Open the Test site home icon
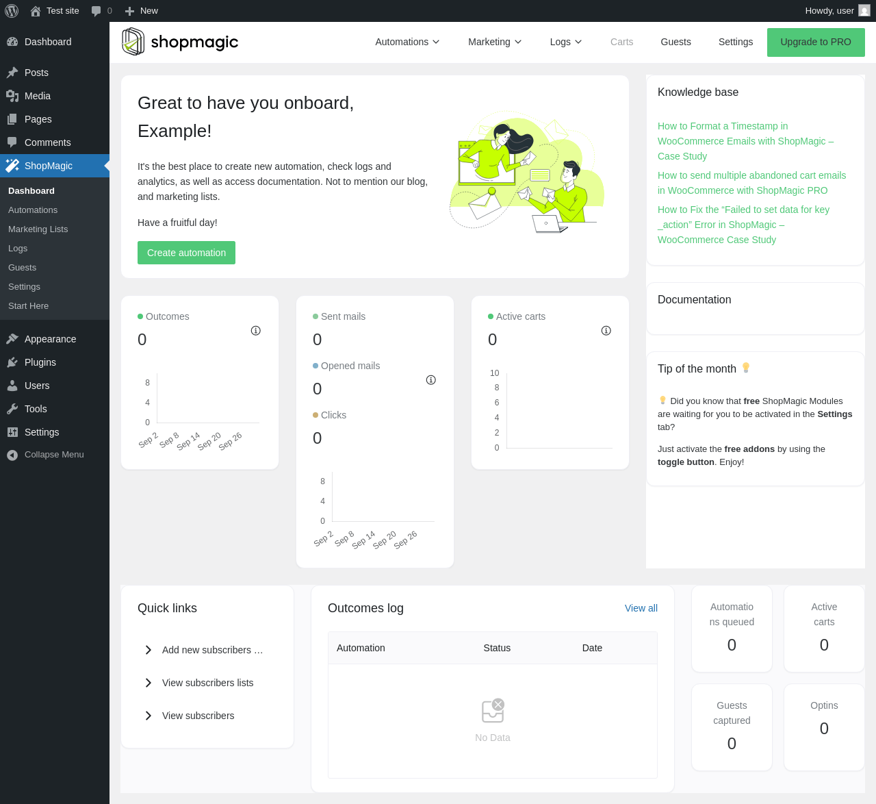876x804 pixels. [x=36, y=11]
